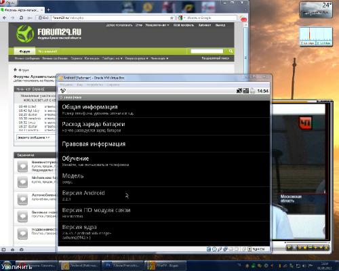This screenshot has width=339, height=271.
Task: Reload the page in Opera
Action: 21,18
